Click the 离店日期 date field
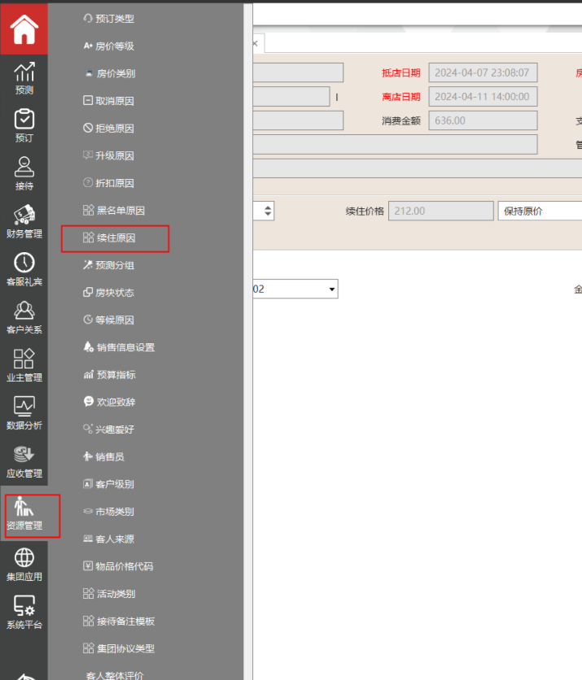 482,97
